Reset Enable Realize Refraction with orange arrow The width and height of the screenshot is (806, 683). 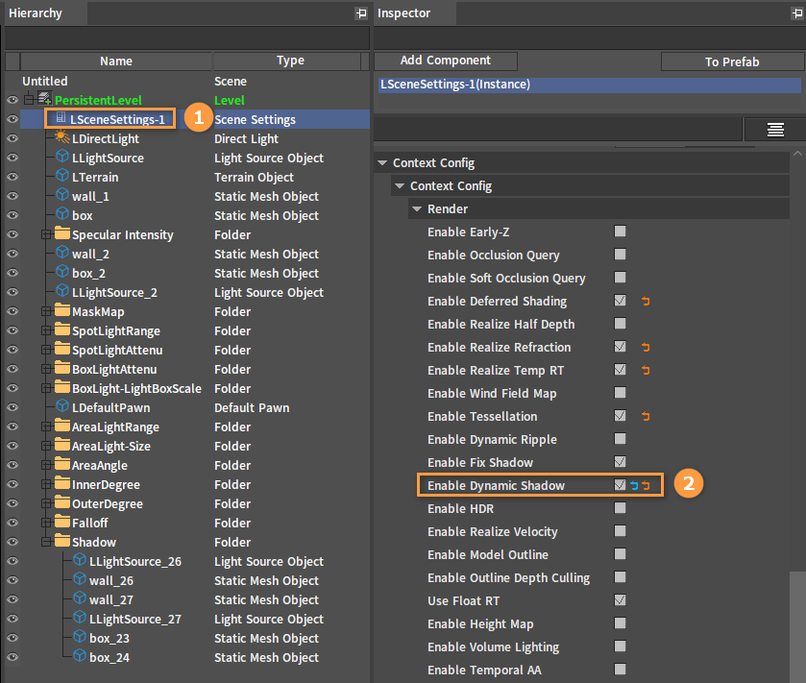point(646,348)
